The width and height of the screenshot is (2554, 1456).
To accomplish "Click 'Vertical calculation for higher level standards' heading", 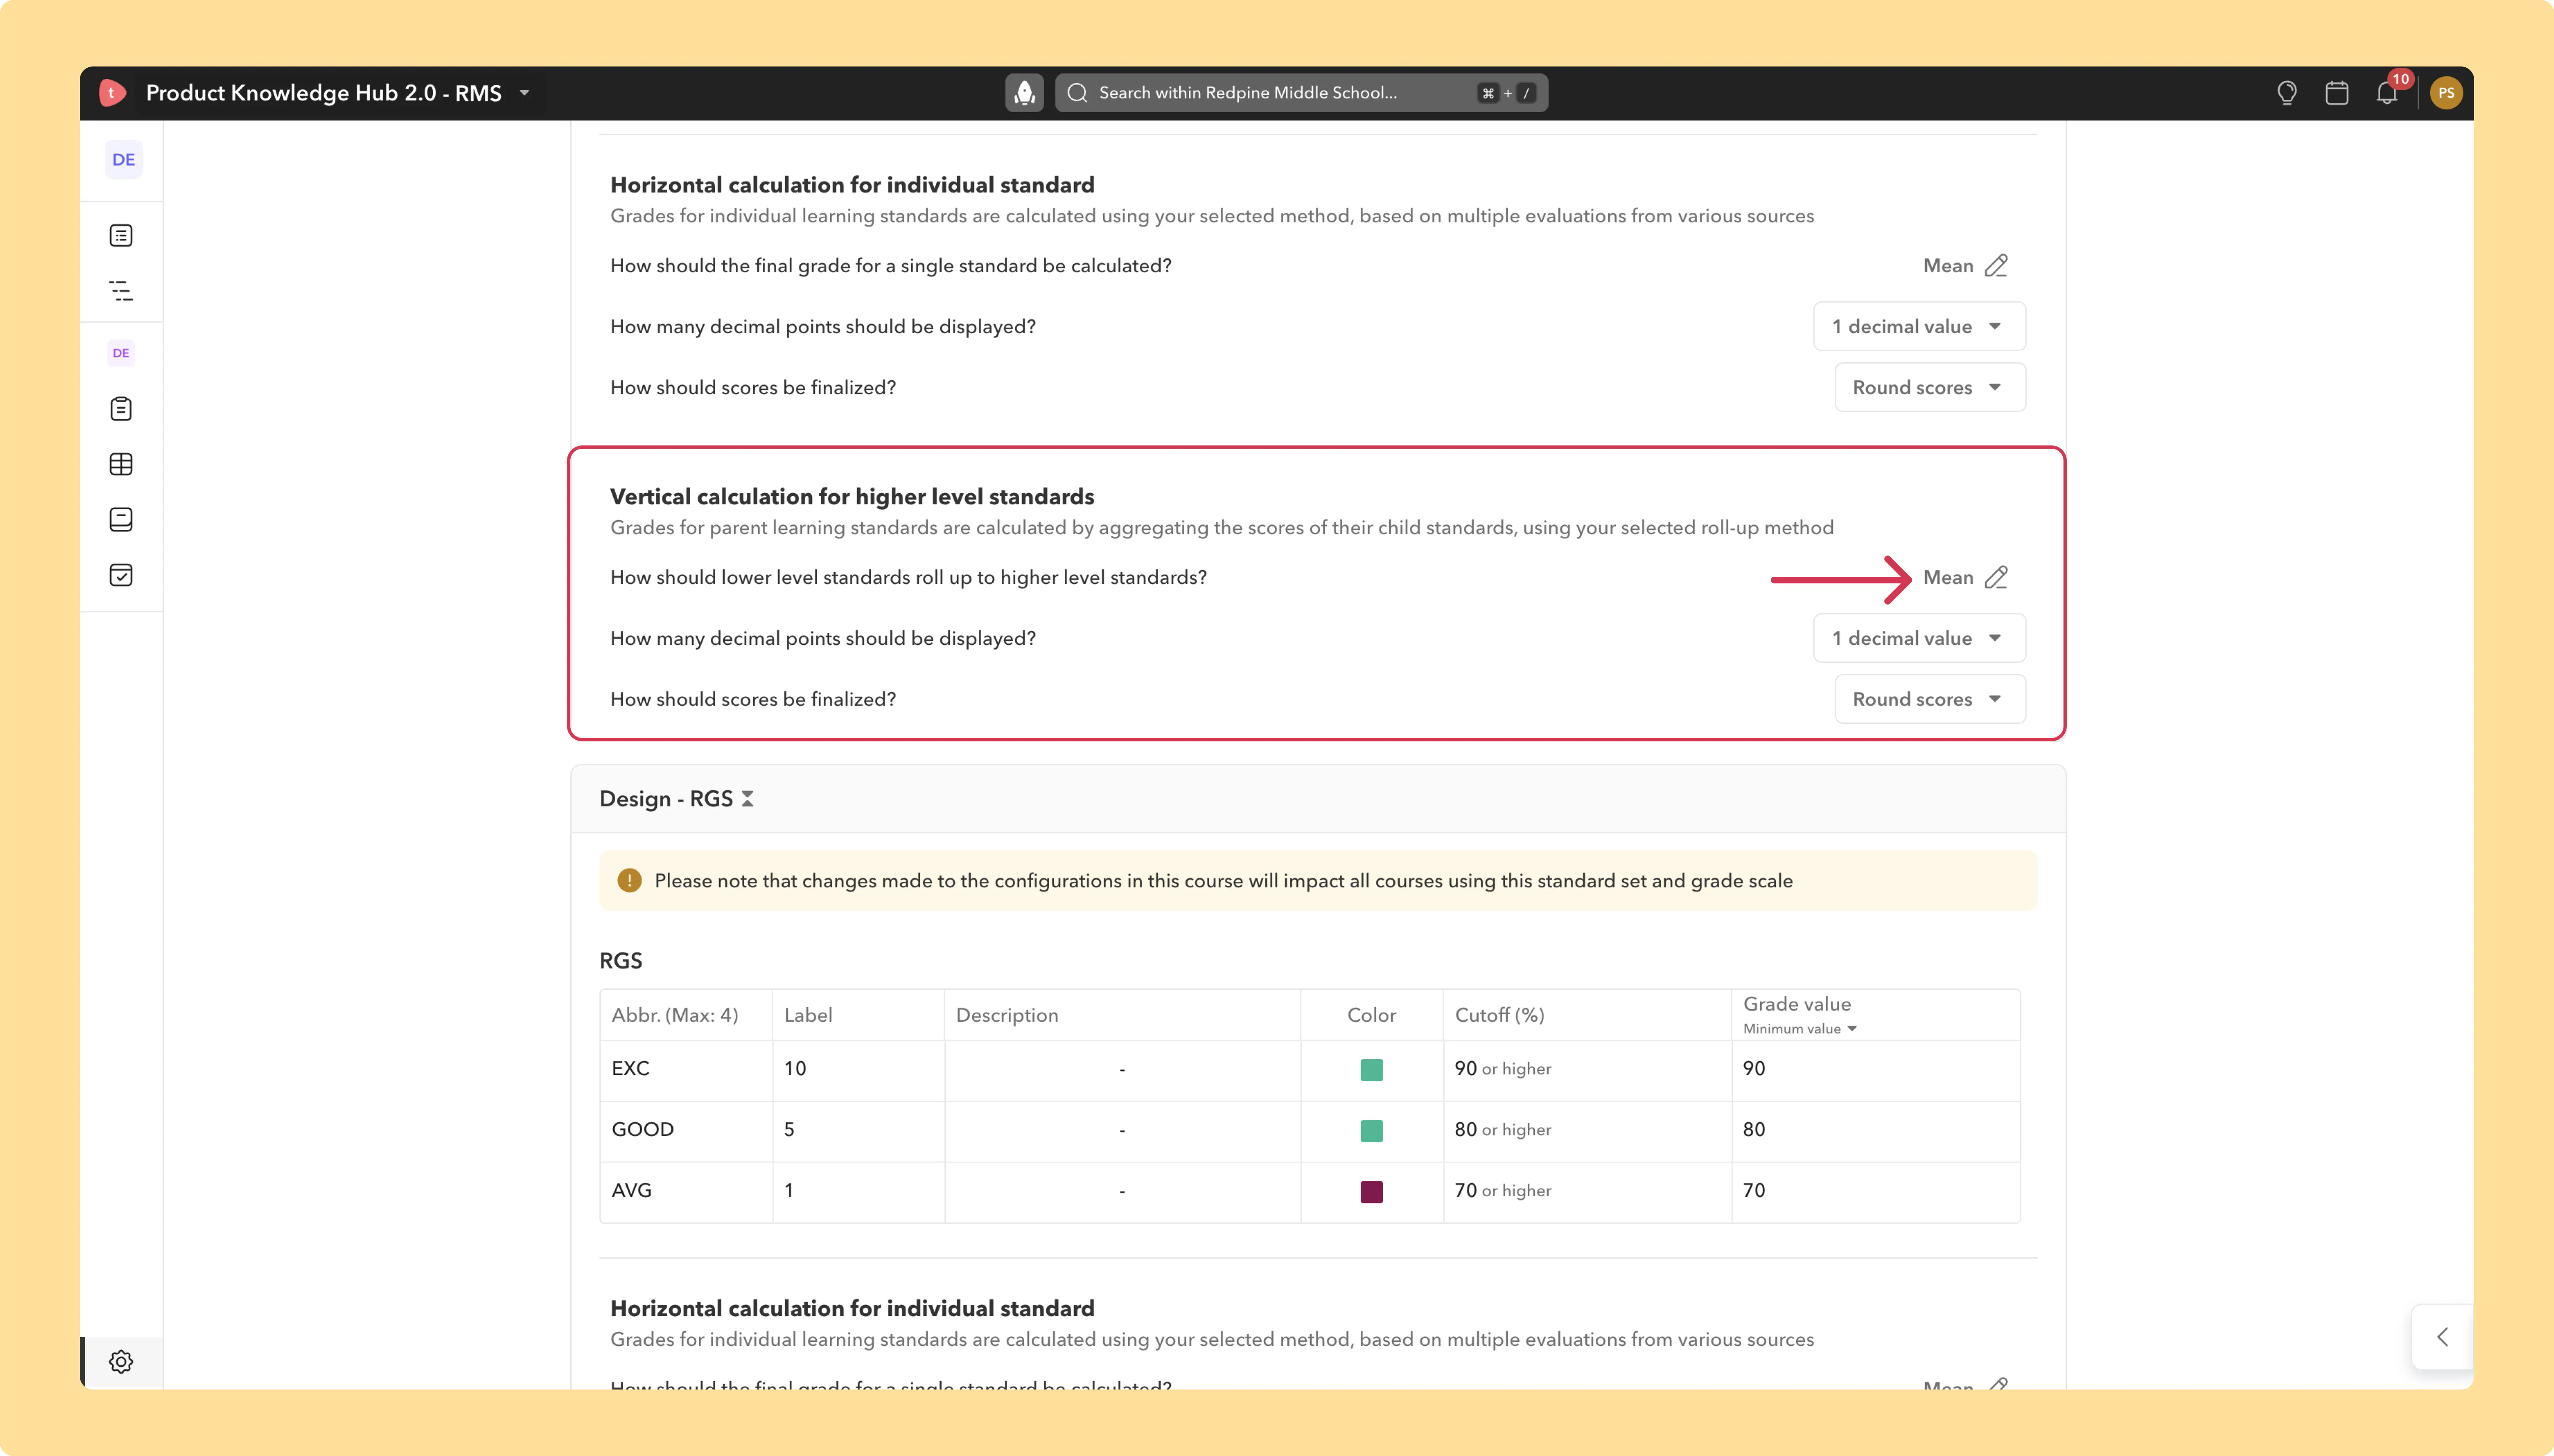I will (852, 497).
